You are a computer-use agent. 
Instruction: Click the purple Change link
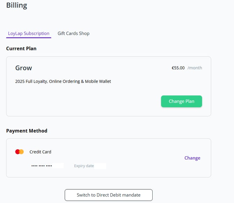pos(192,158)
